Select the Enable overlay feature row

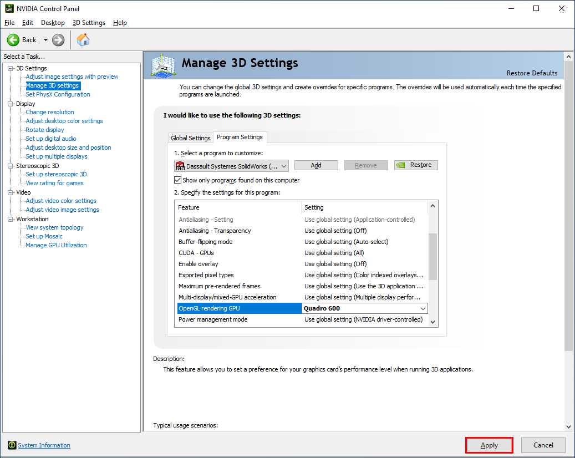coord(302,264)
